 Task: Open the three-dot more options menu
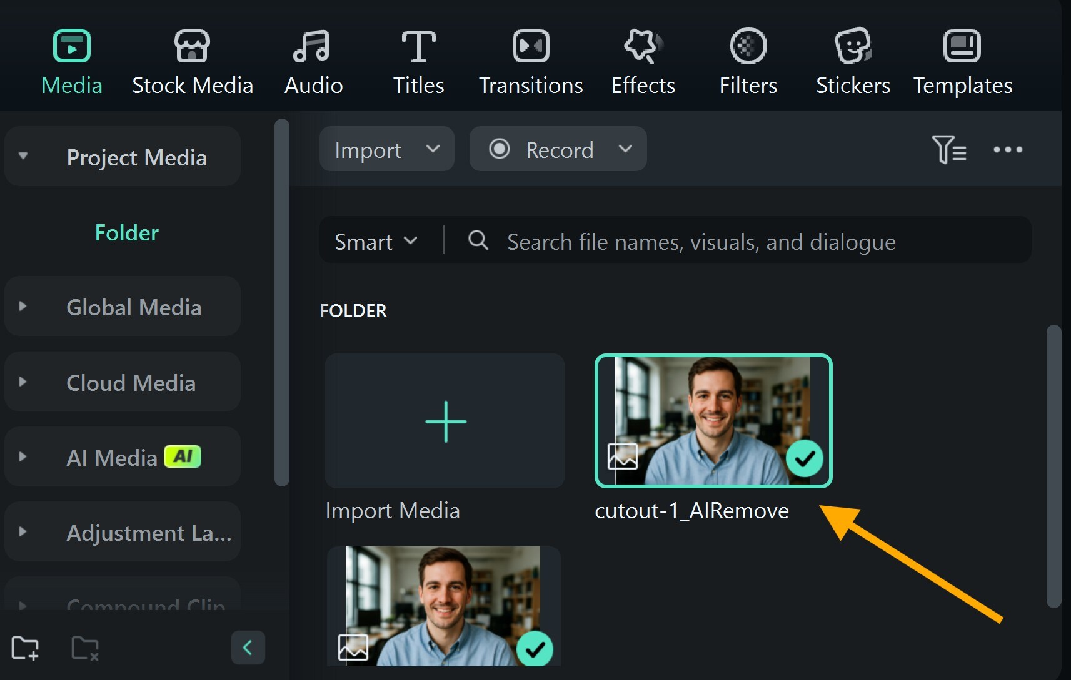(1008, 150)
